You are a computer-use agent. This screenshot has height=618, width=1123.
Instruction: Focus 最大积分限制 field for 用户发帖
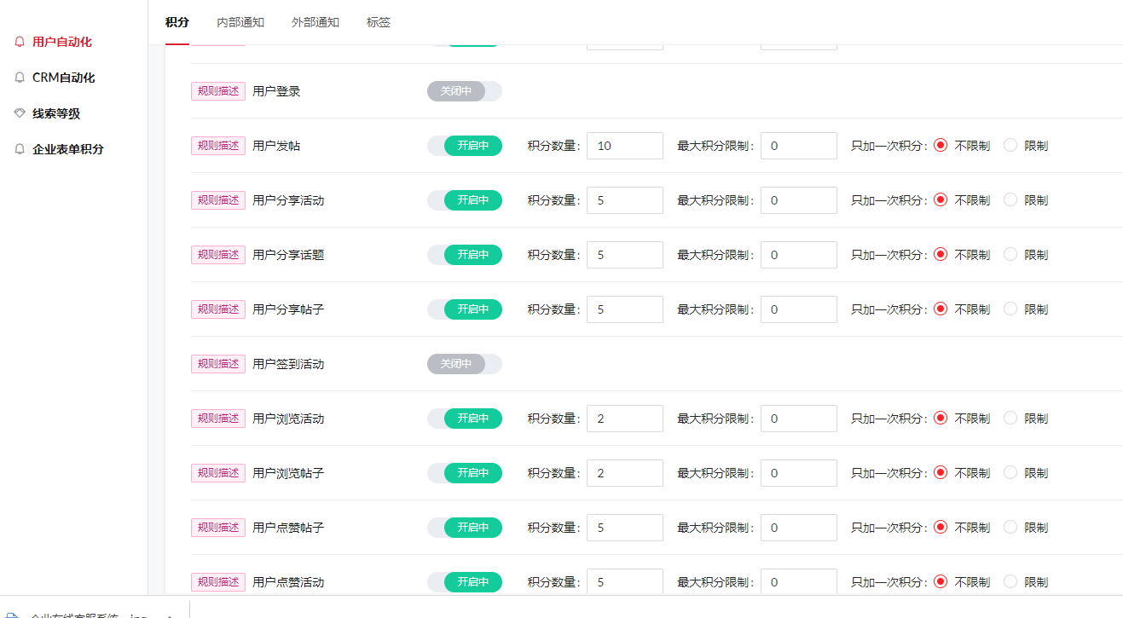(x=799, y=146)
